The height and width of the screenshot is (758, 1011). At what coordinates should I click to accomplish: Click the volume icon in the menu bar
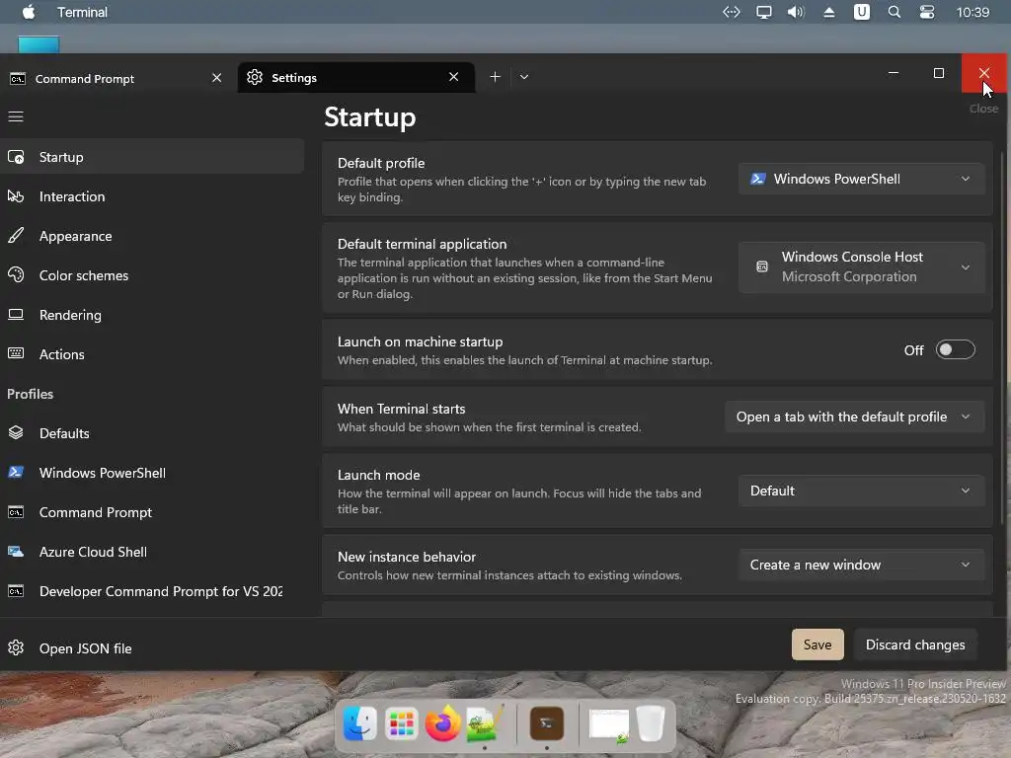coord(796,12)
